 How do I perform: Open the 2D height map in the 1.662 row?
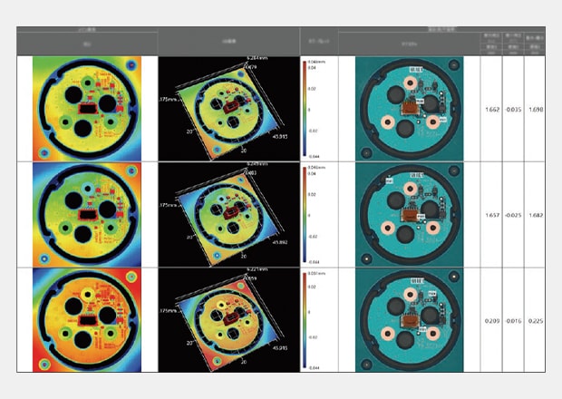tap(87, 108)
